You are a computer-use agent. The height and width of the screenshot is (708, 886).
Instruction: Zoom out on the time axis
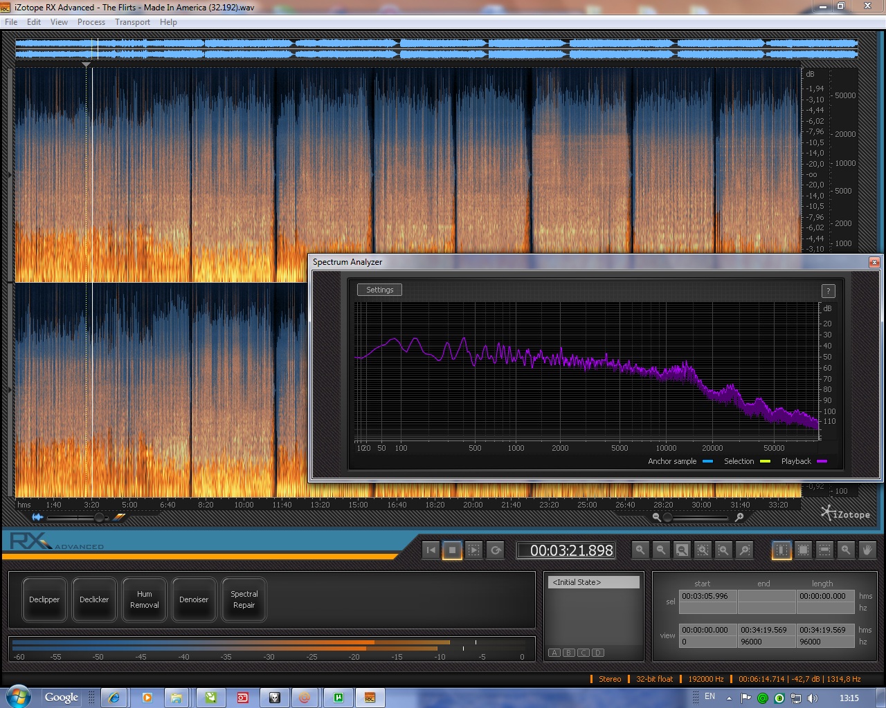point(661,550)
